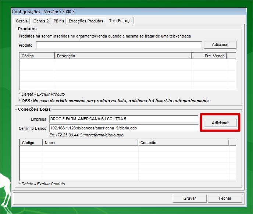Open the Gerais 2 tab
The height and width of the screenshot is (214, 253).
[x=41, y=21]
